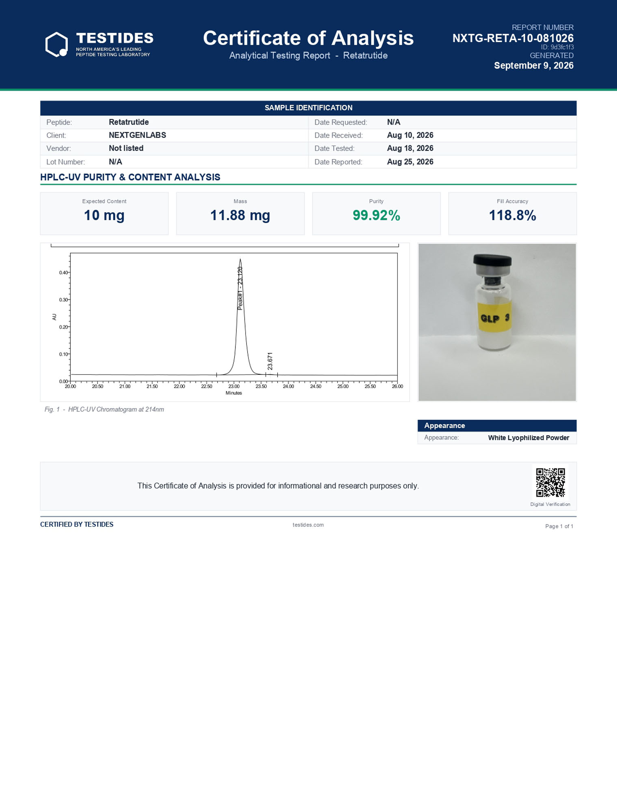617x798 pixels.
Task: Click the Testides hexagon logo icon
Action: (x=56, y=44)
